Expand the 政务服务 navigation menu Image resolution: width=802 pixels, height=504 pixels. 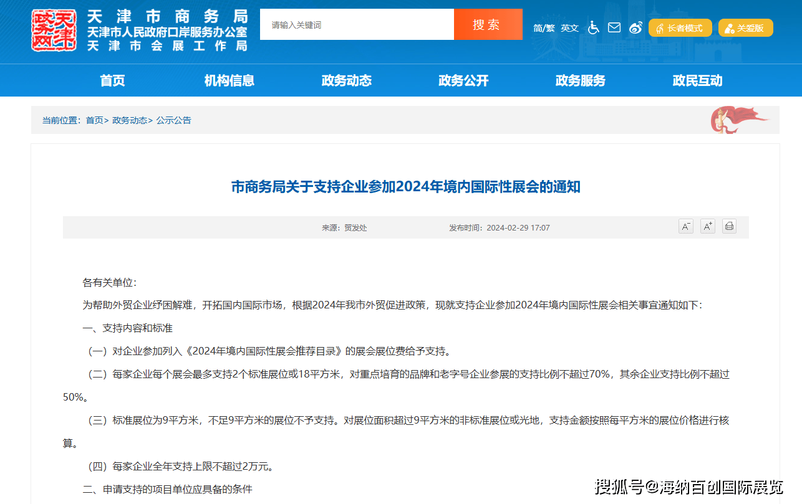(x=580, y=80)
